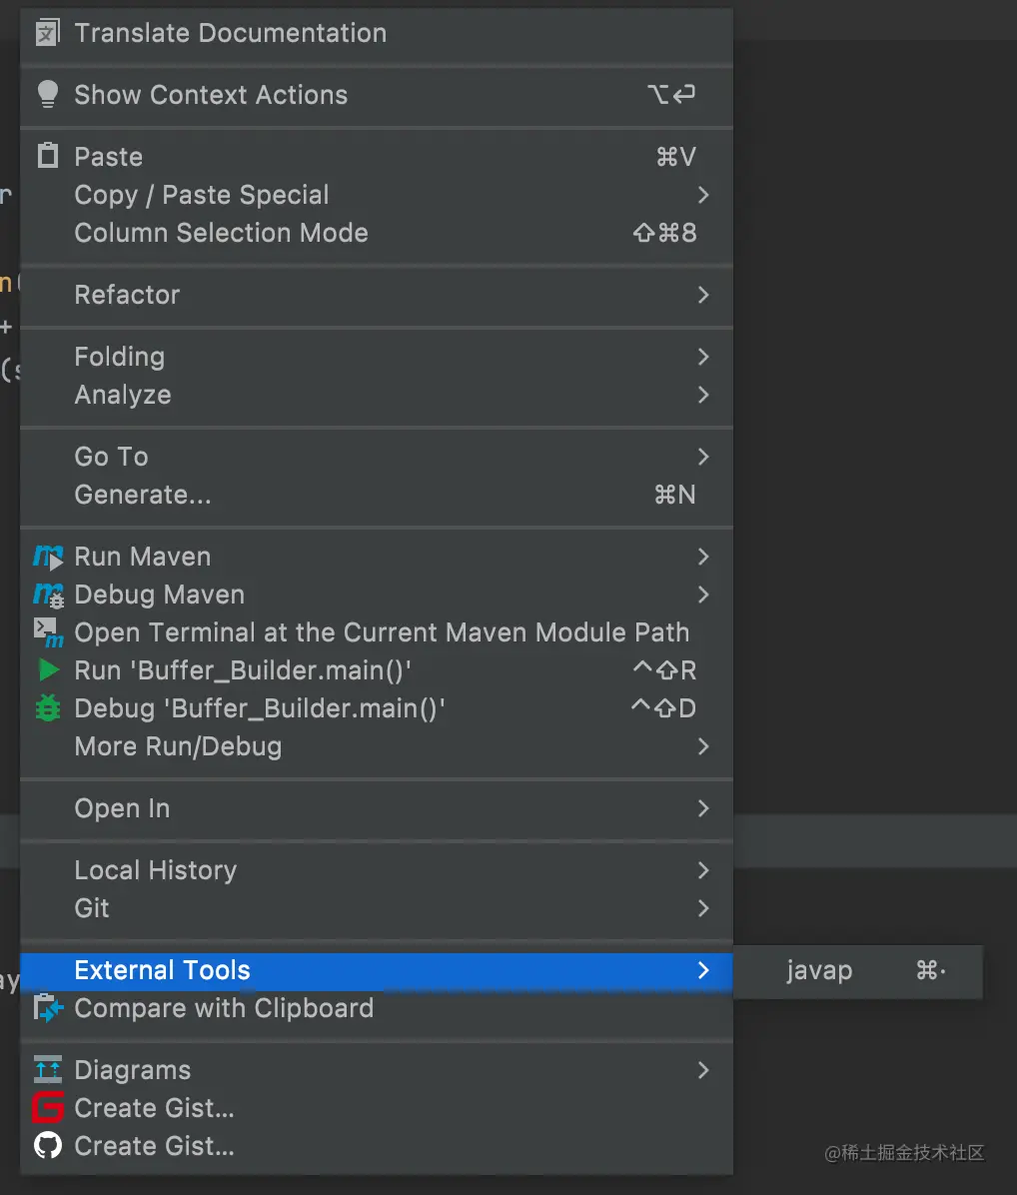
Task: Click the Translate Documentation icon
Action: click(x=47, y=33)
